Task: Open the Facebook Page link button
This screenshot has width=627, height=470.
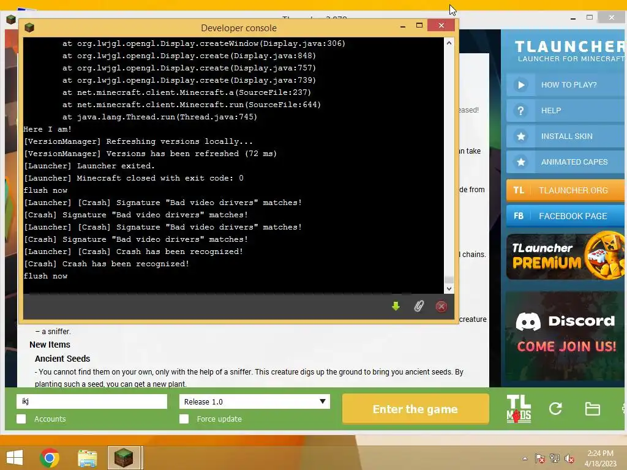Action: point(566,216)
